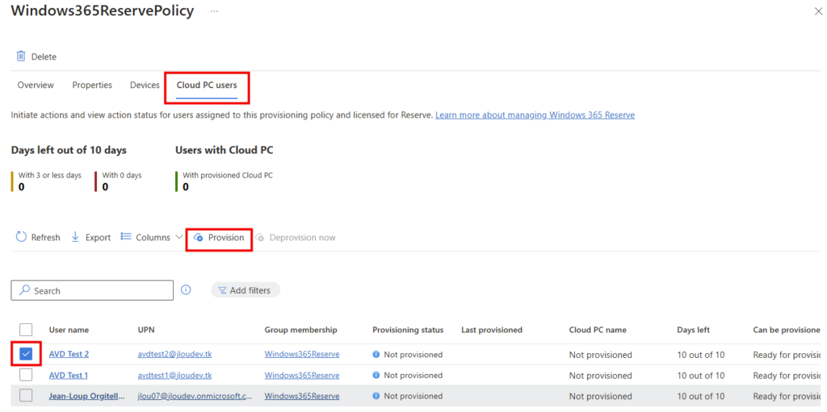Close the Windows365ReservePolicy pane with X
This screenshot has width=827, height=412.
pyautogui.click(x=818, y=11)
